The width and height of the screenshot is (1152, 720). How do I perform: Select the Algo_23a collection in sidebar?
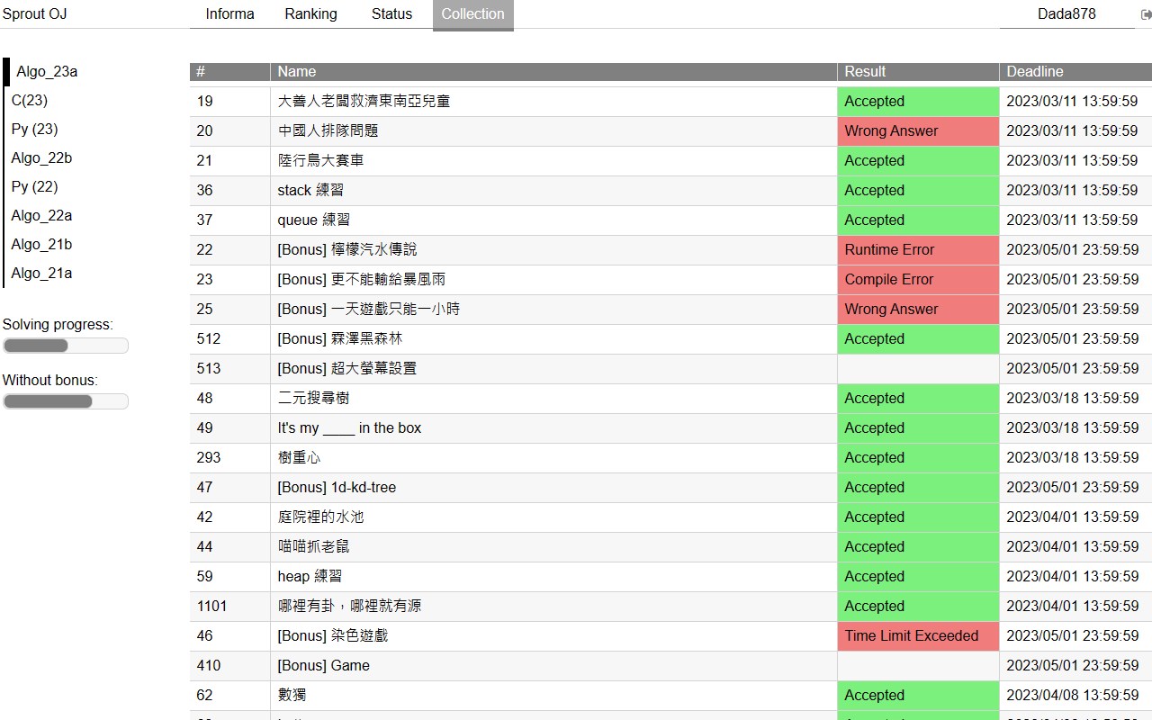(x=47, y=72)
